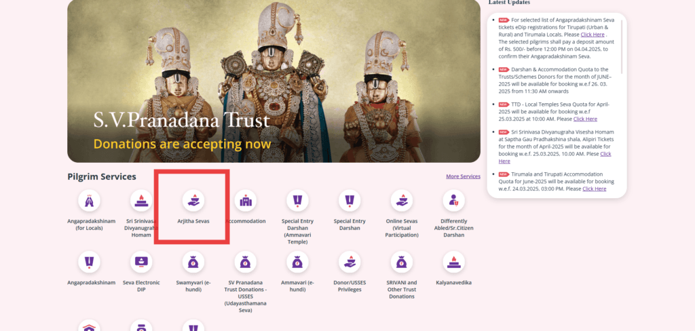Open Special Entry Darshan (Ammavari Temple) icon
This screenshot has width=695, height=331.
[297, 201]
